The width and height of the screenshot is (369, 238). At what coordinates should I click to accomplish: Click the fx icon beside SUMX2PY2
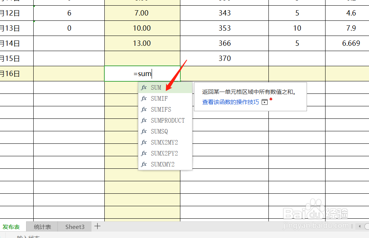click(144, 153)
